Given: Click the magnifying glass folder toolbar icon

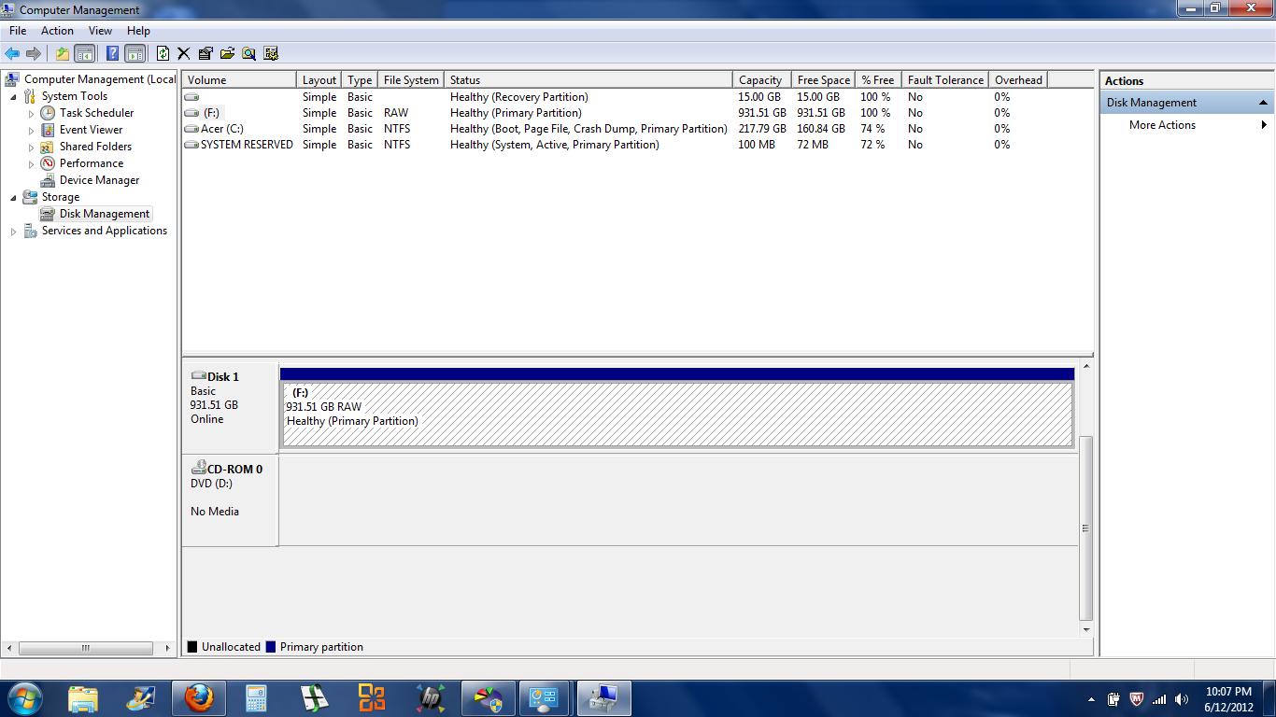Looking at the screenshot, I should click(249, 53).
